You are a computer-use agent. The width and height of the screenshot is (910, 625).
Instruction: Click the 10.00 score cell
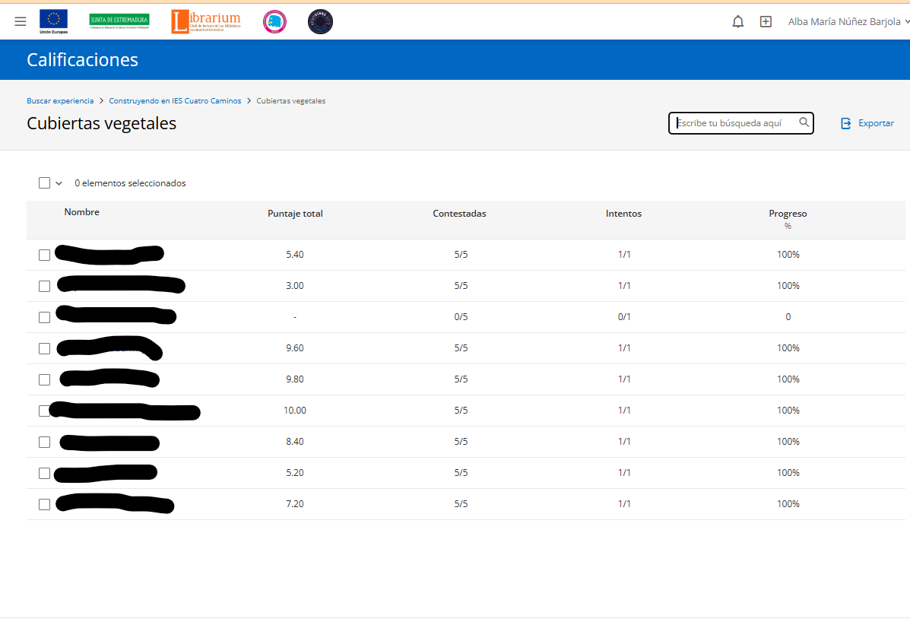tap(295, 411)
